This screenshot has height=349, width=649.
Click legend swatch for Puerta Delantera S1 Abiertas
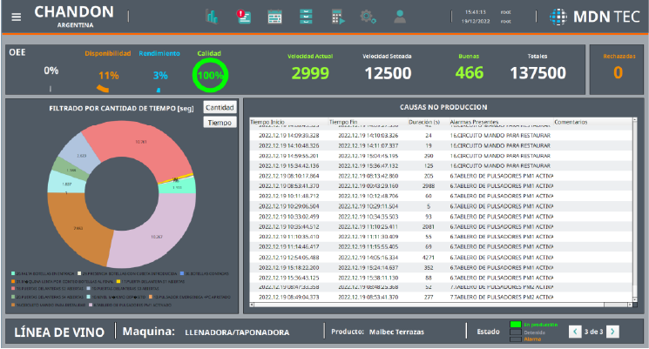[x=118, y=281]
